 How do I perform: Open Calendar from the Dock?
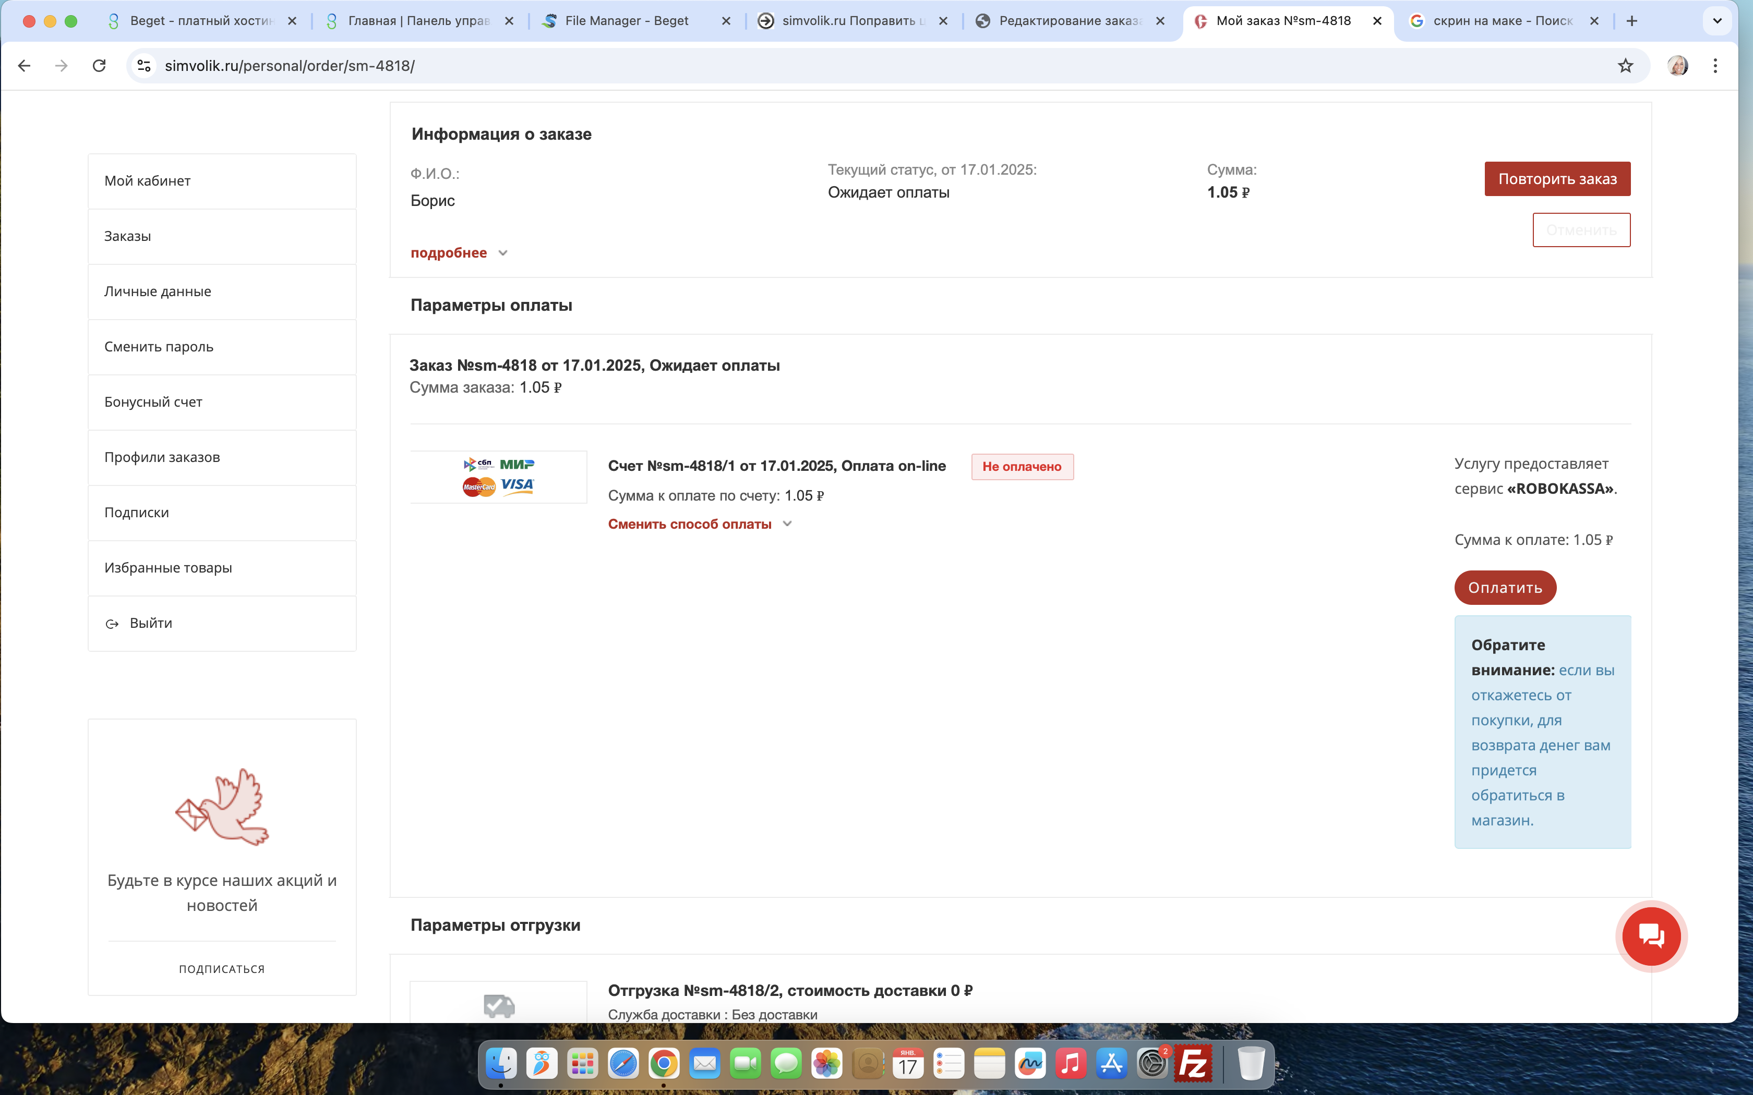(908, 1064)
